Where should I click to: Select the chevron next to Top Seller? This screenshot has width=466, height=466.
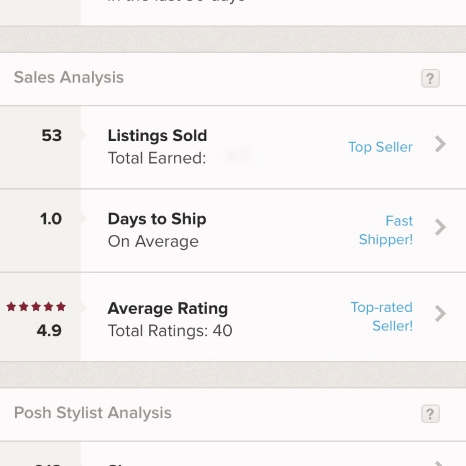point(440,144)
